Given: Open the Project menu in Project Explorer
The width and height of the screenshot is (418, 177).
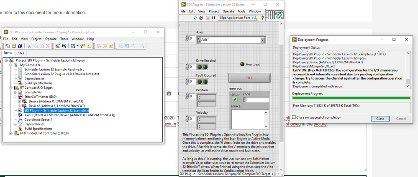Looking at the screenshot, I should point(36,39).
